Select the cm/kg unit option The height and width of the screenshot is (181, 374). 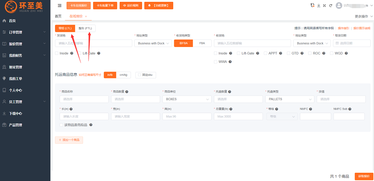[123, 75]
